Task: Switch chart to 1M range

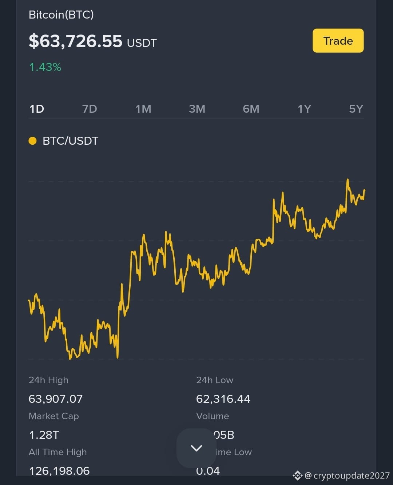Action: coord(143,109)
